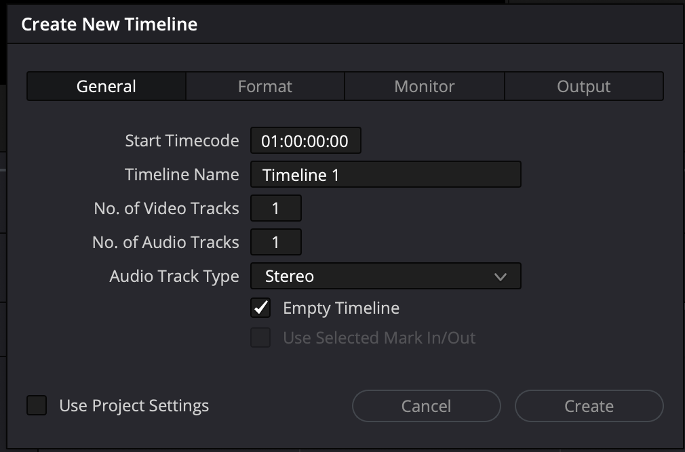Open the Audio Track Type dropdown

[x=385, y=276]
